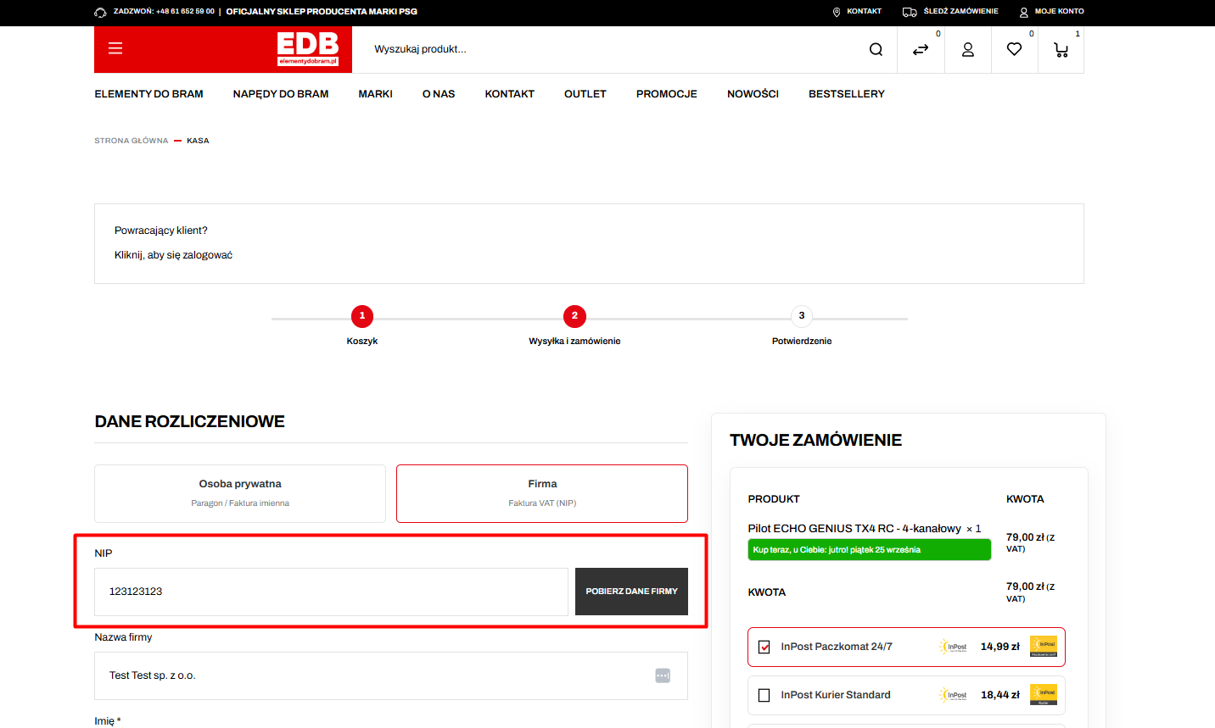Select Osoba prywatna billing option
1215x728 pixels.
click(240, 493)
